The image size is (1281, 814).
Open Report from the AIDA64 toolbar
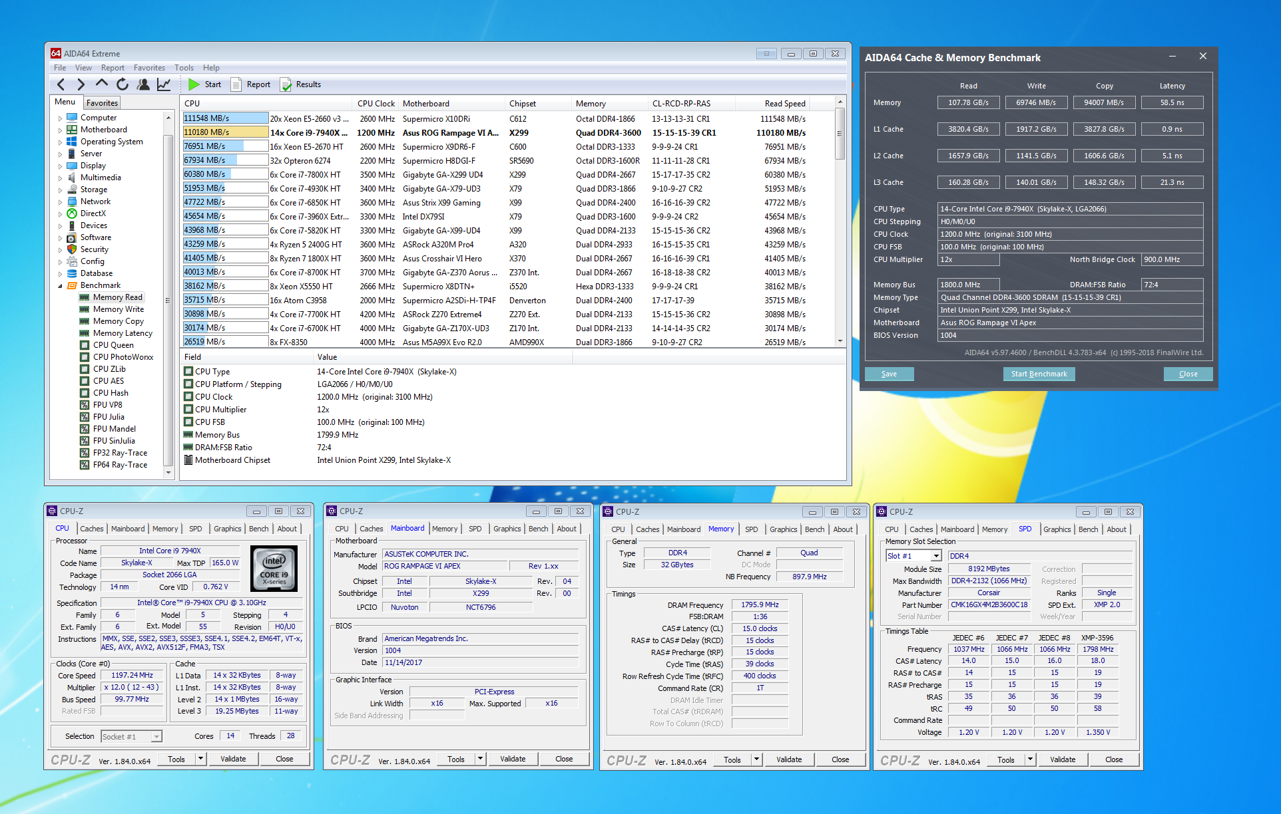pos(250,84)
